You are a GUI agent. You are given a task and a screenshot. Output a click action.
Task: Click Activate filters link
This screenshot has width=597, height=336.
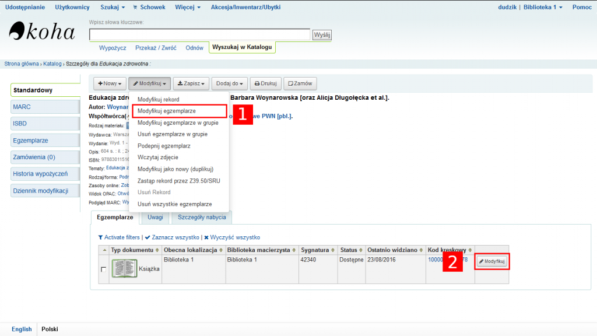pyautogui.click(x=119, y=237)
